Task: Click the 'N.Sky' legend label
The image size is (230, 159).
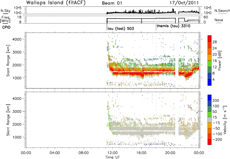Action: point(5,11)
